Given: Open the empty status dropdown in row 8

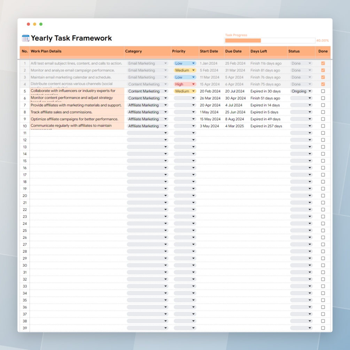Looking at the screenshot, I should (301, 112).
